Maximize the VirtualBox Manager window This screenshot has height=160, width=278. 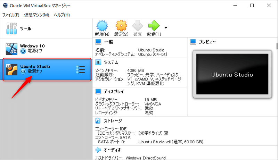click(252, 6)
